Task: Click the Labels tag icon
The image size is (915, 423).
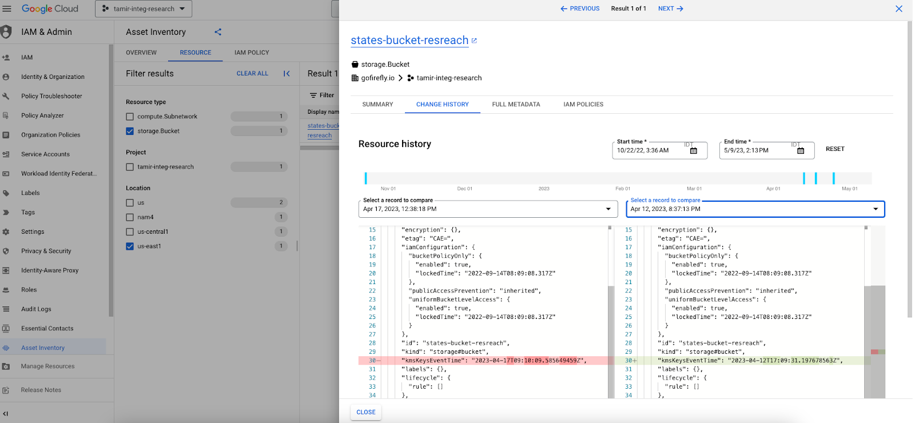Action: click(x=6, y=193)
